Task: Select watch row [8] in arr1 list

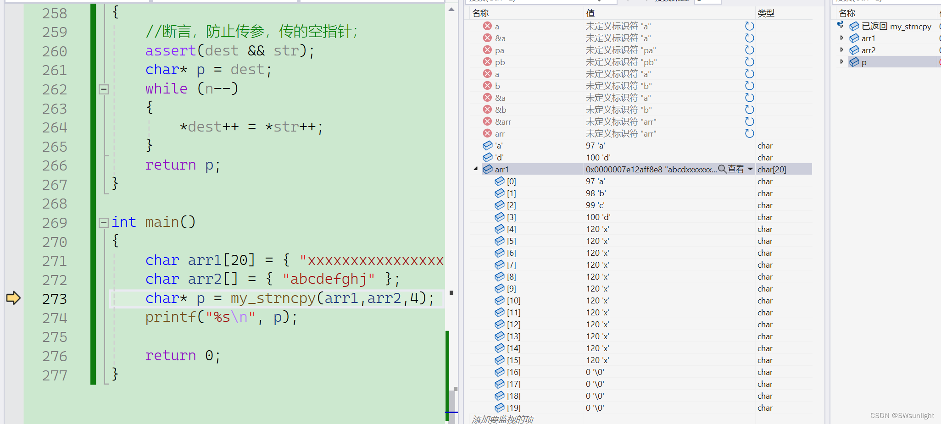Action: pyautogui.click(x=640, y=276)
